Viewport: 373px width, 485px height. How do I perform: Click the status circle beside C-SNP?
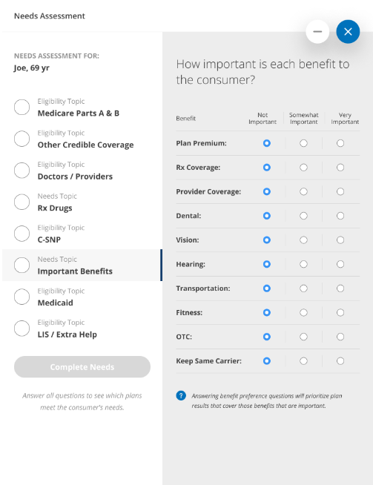point(22,233)
